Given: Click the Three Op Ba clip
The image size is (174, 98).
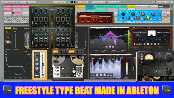Looking at the screenshot, I should (8, 11).
